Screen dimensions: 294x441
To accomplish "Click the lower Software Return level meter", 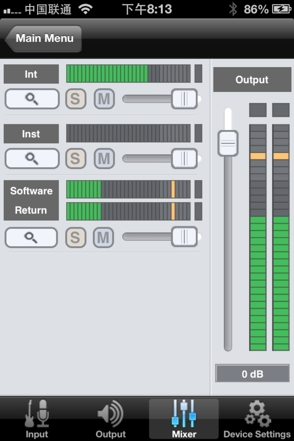I will pyautogui.click(x=128, y=211).
